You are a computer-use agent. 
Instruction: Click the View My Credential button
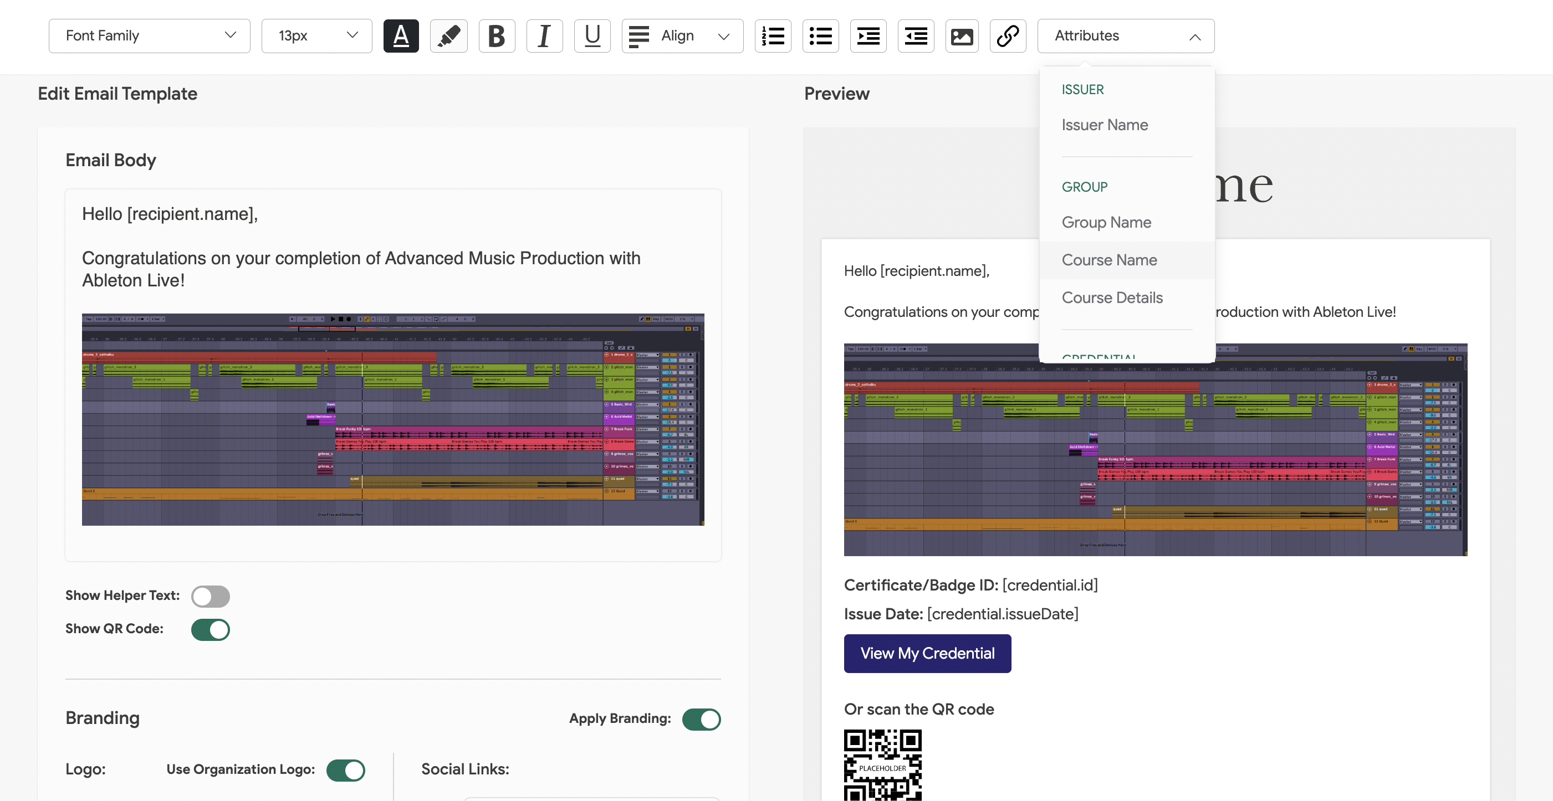[927, 653]
